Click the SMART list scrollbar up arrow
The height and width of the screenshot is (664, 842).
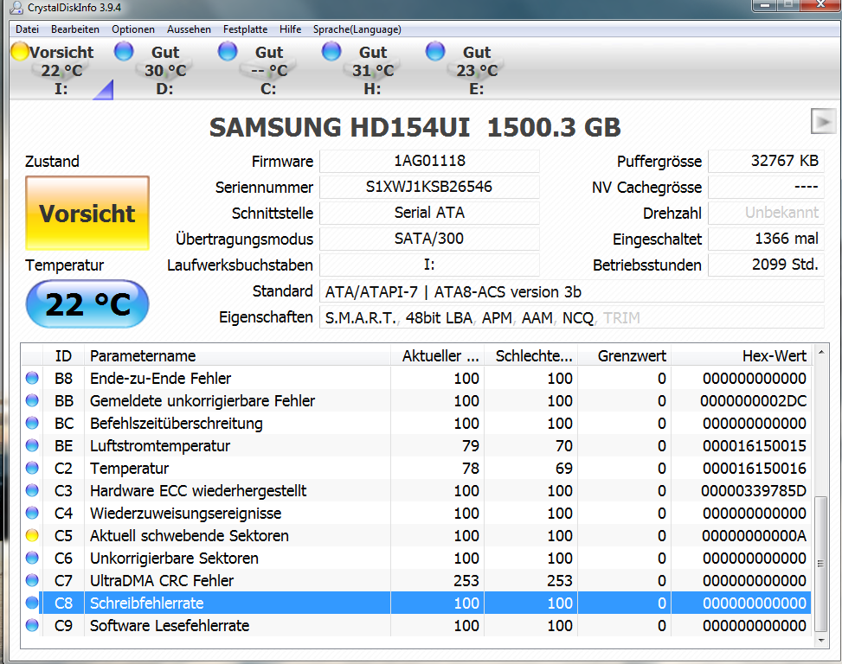coord(821,353)
